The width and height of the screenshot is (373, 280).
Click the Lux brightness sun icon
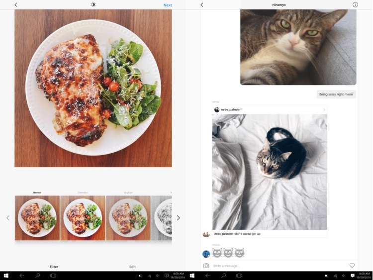pos(93,5)
